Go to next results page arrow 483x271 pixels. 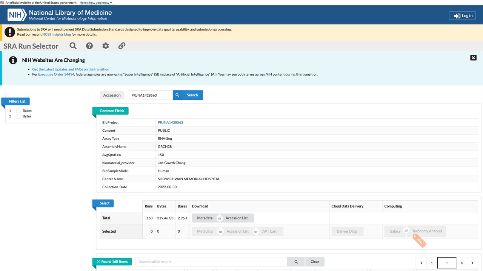click(472, 263)
